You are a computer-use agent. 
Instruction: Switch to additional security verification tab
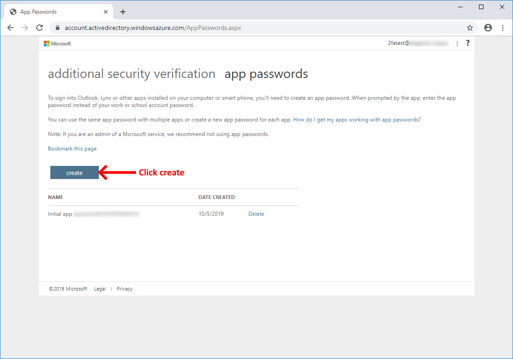pyautogui.click(x=132, y=74)
